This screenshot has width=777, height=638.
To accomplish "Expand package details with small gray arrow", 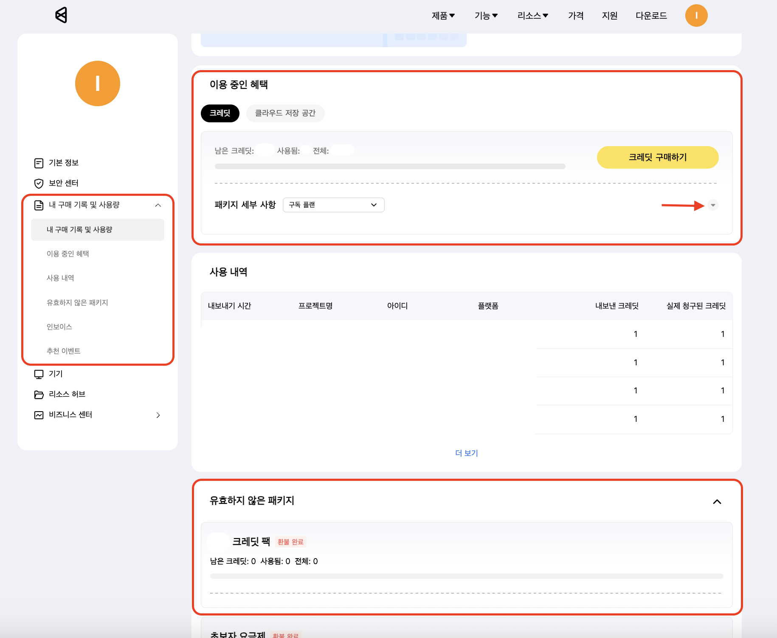I will pyautogui.click(x=713, y=205).
